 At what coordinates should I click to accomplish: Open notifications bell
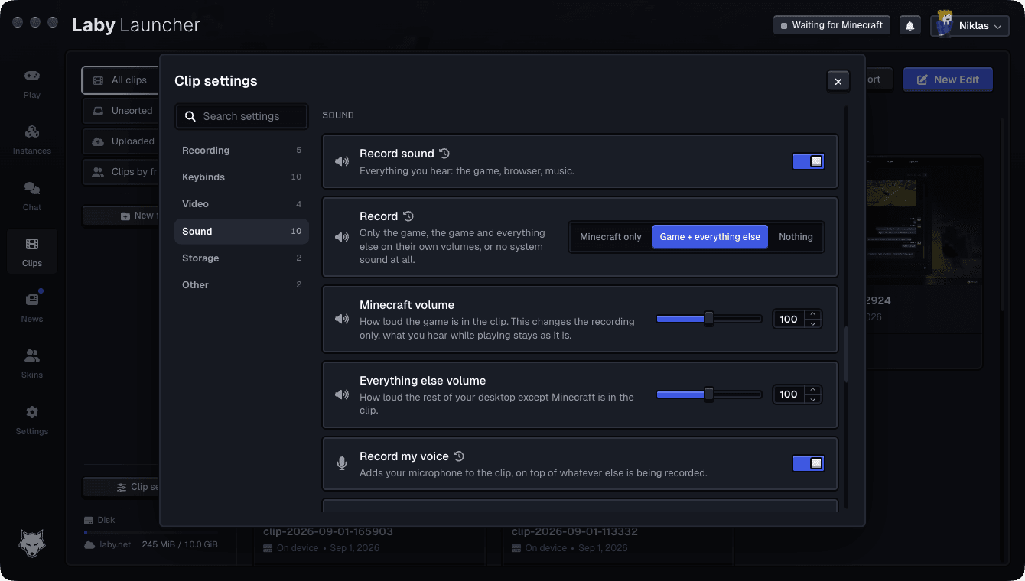click(x=909, y=26)
